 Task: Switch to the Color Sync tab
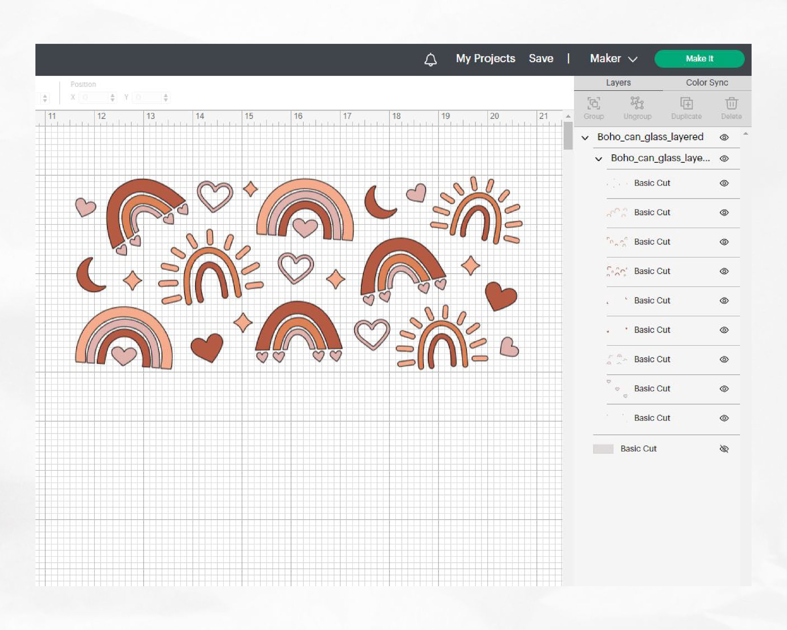[707, 83]
